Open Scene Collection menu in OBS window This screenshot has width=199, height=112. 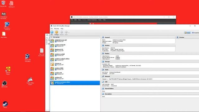pyautogui.click(x=92, y=20)
